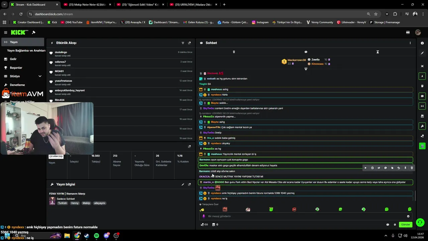
Task: Focus the 'Bir mesaj gönderin' message field
Action: click(306, 216)
